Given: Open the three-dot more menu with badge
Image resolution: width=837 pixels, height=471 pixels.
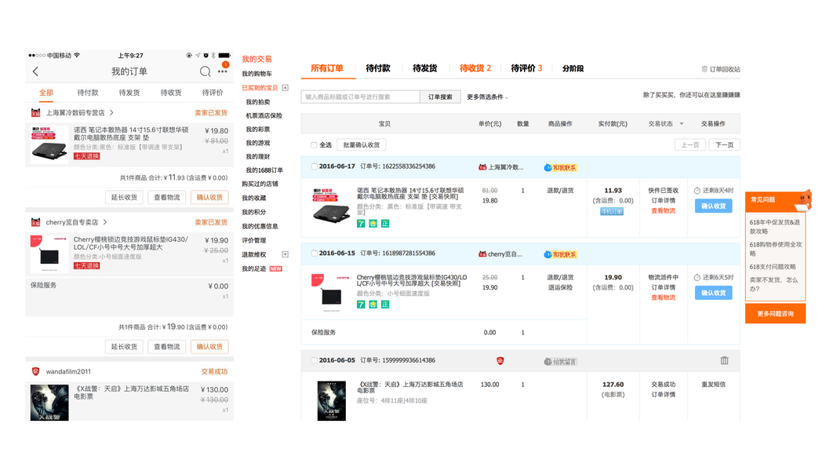Looking at the screenshot, I should click(223, 71).
